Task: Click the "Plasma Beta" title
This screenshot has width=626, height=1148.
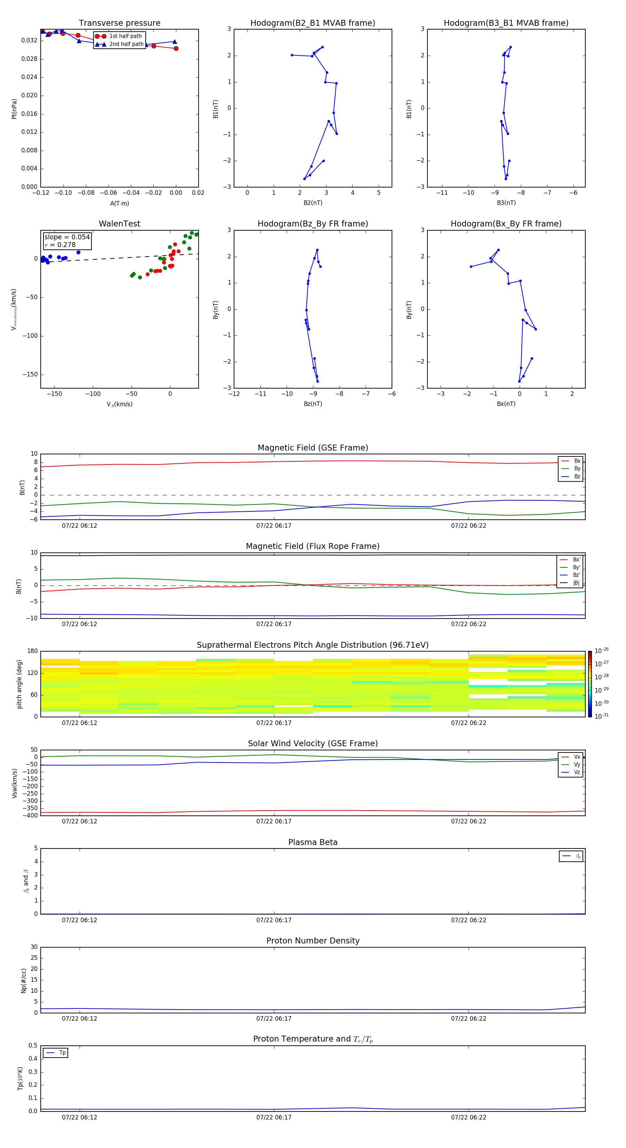Action: pyautogui.click(x=313, y=843)
